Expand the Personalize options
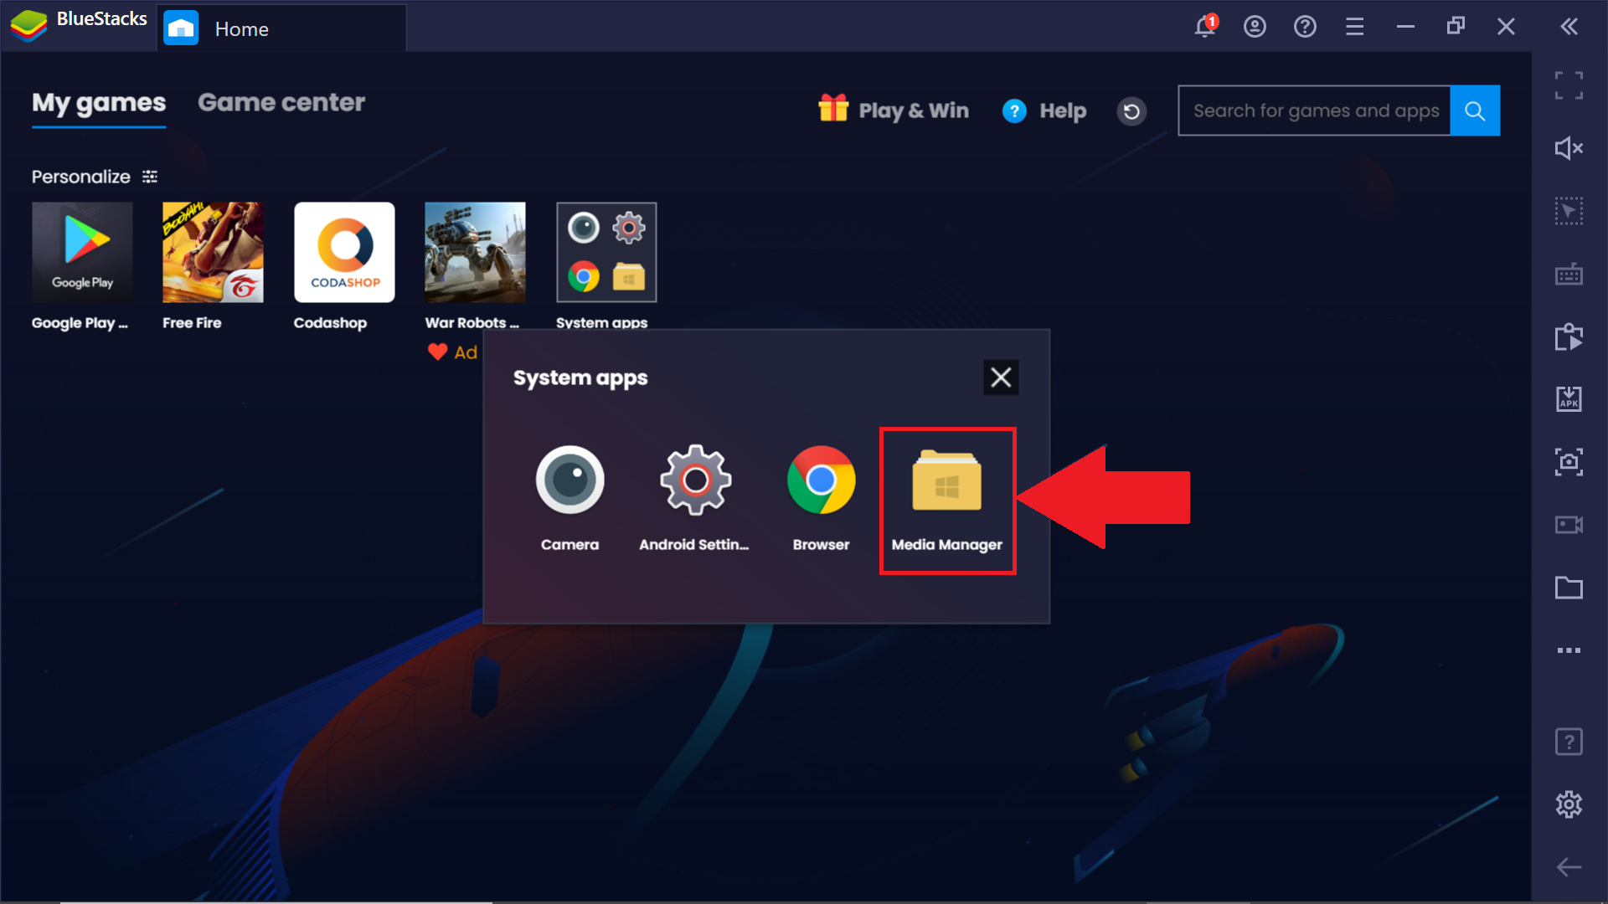This screenshot has width=1608, height=904. click(149, 176)
